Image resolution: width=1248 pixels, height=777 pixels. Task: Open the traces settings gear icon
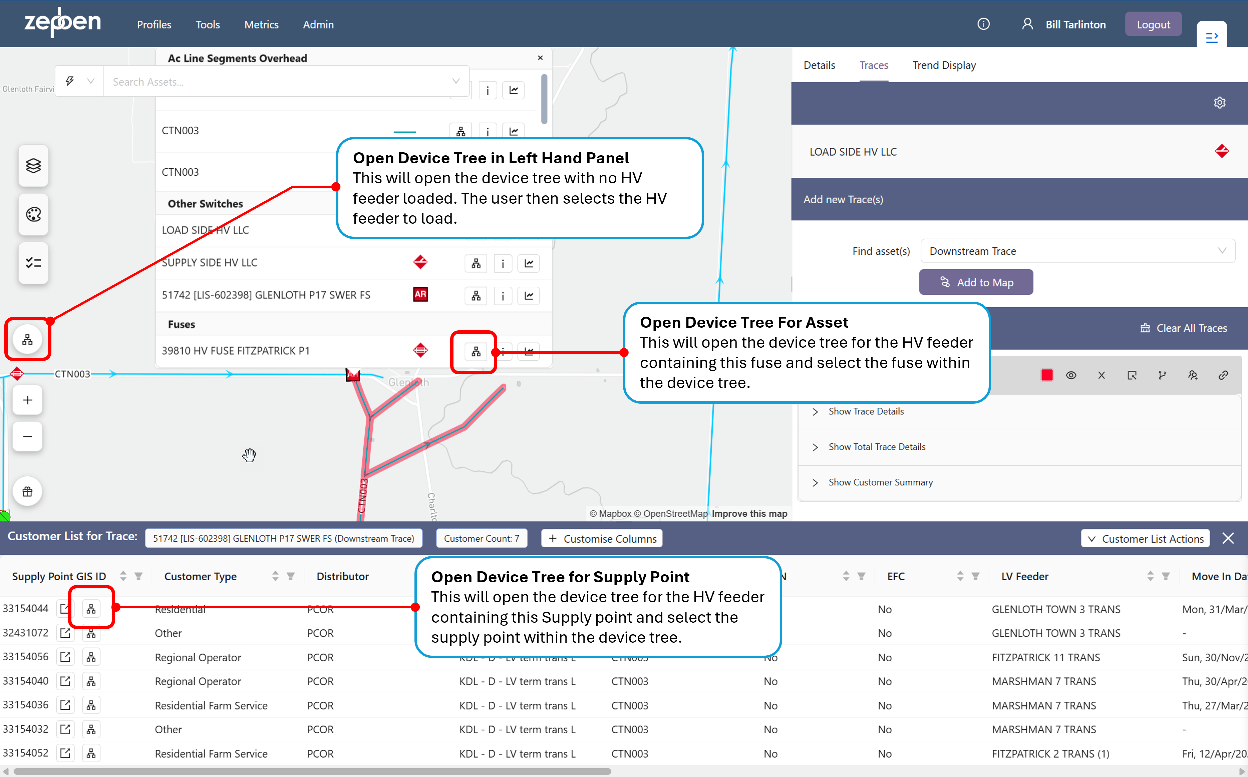[x=1219, y=103]
